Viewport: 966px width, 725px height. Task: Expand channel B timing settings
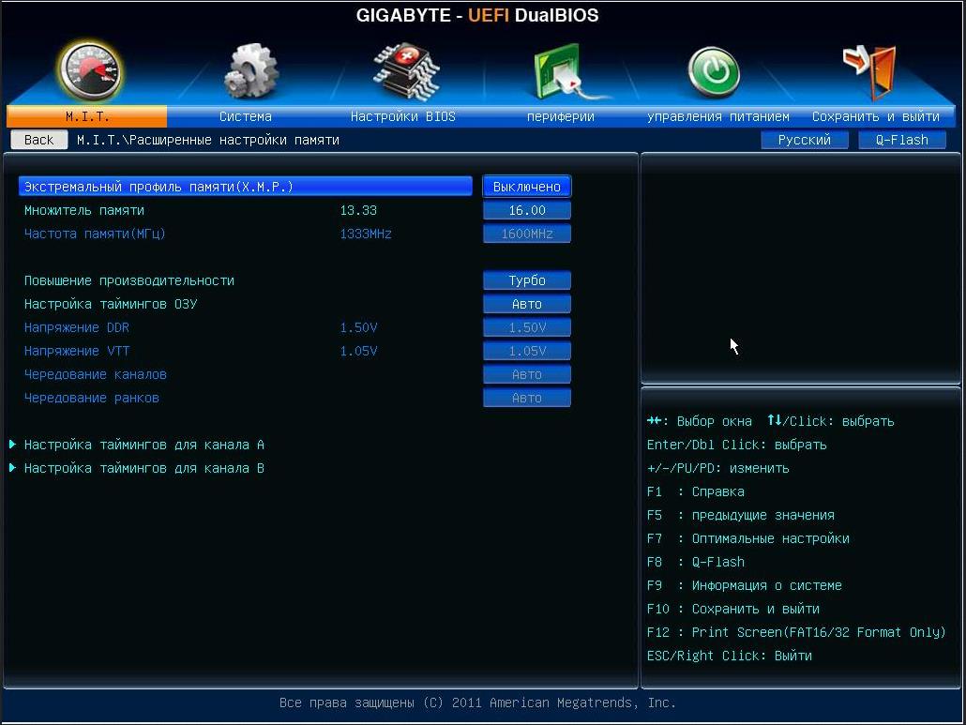click(143, 468)
